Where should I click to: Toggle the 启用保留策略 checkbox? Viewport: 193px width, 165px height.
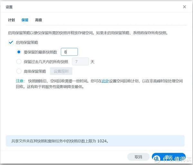[x=11, y=42]
